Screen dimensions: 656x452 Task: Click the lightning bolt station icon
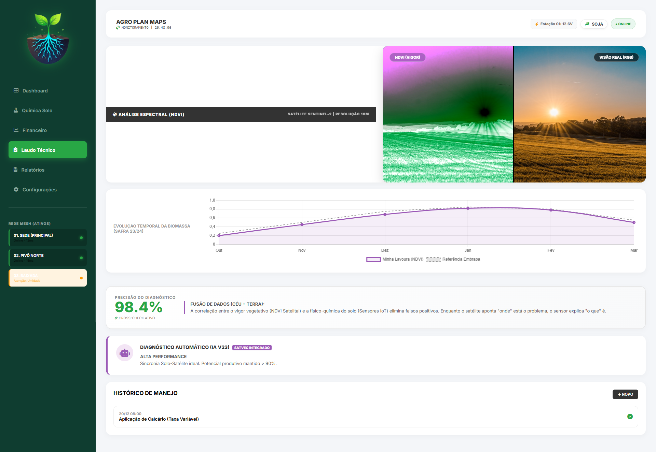pyautogui.click(x=537, y=24)
